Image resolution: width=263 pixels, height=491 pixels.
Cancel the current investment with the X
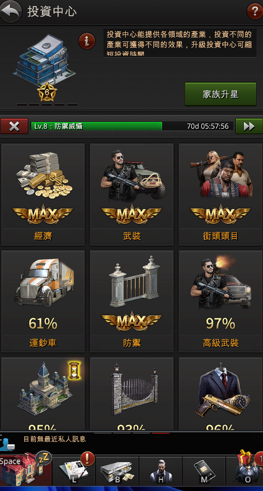tap(14, 126)
